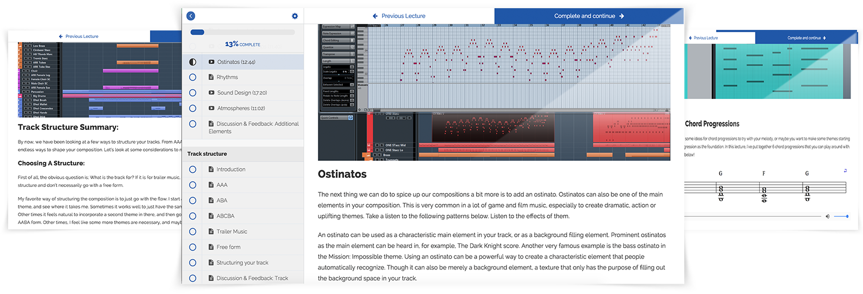Click audio playback track in Chord Progressions window

click(753, 216)
